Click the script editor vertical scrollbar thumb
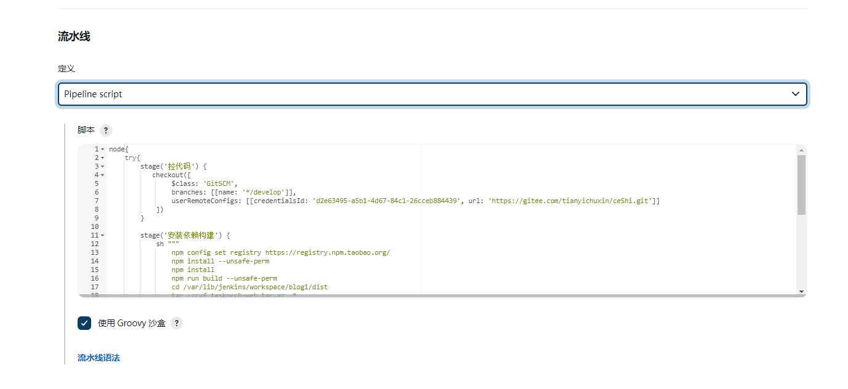This screenshot has width=848, height=389. (801, 185)
